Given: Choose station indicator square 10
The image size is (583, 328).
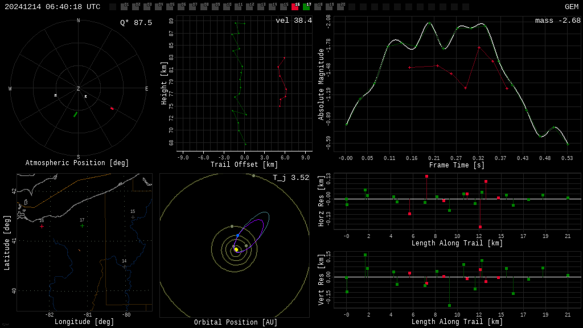Looking at the screenshot, I should point(227,7).
